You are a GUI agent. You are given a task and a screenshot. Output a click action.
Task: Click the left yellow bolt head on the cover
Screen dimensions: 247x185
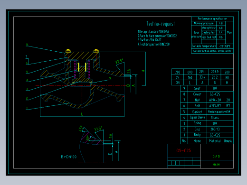pos(68,51)
